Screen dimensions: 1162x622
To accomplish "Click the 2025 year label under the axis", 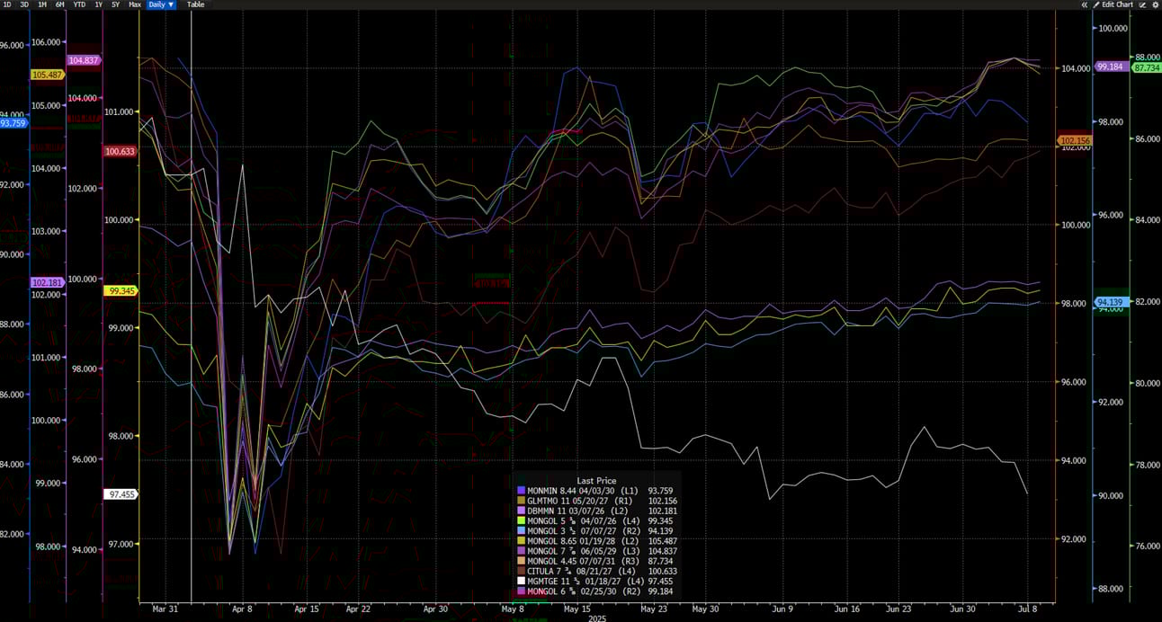I will (595, 618).
